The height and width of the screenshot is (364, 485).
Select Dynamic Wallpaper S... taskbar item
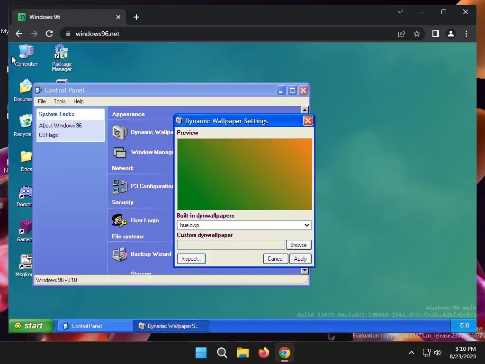pos(171,326)
